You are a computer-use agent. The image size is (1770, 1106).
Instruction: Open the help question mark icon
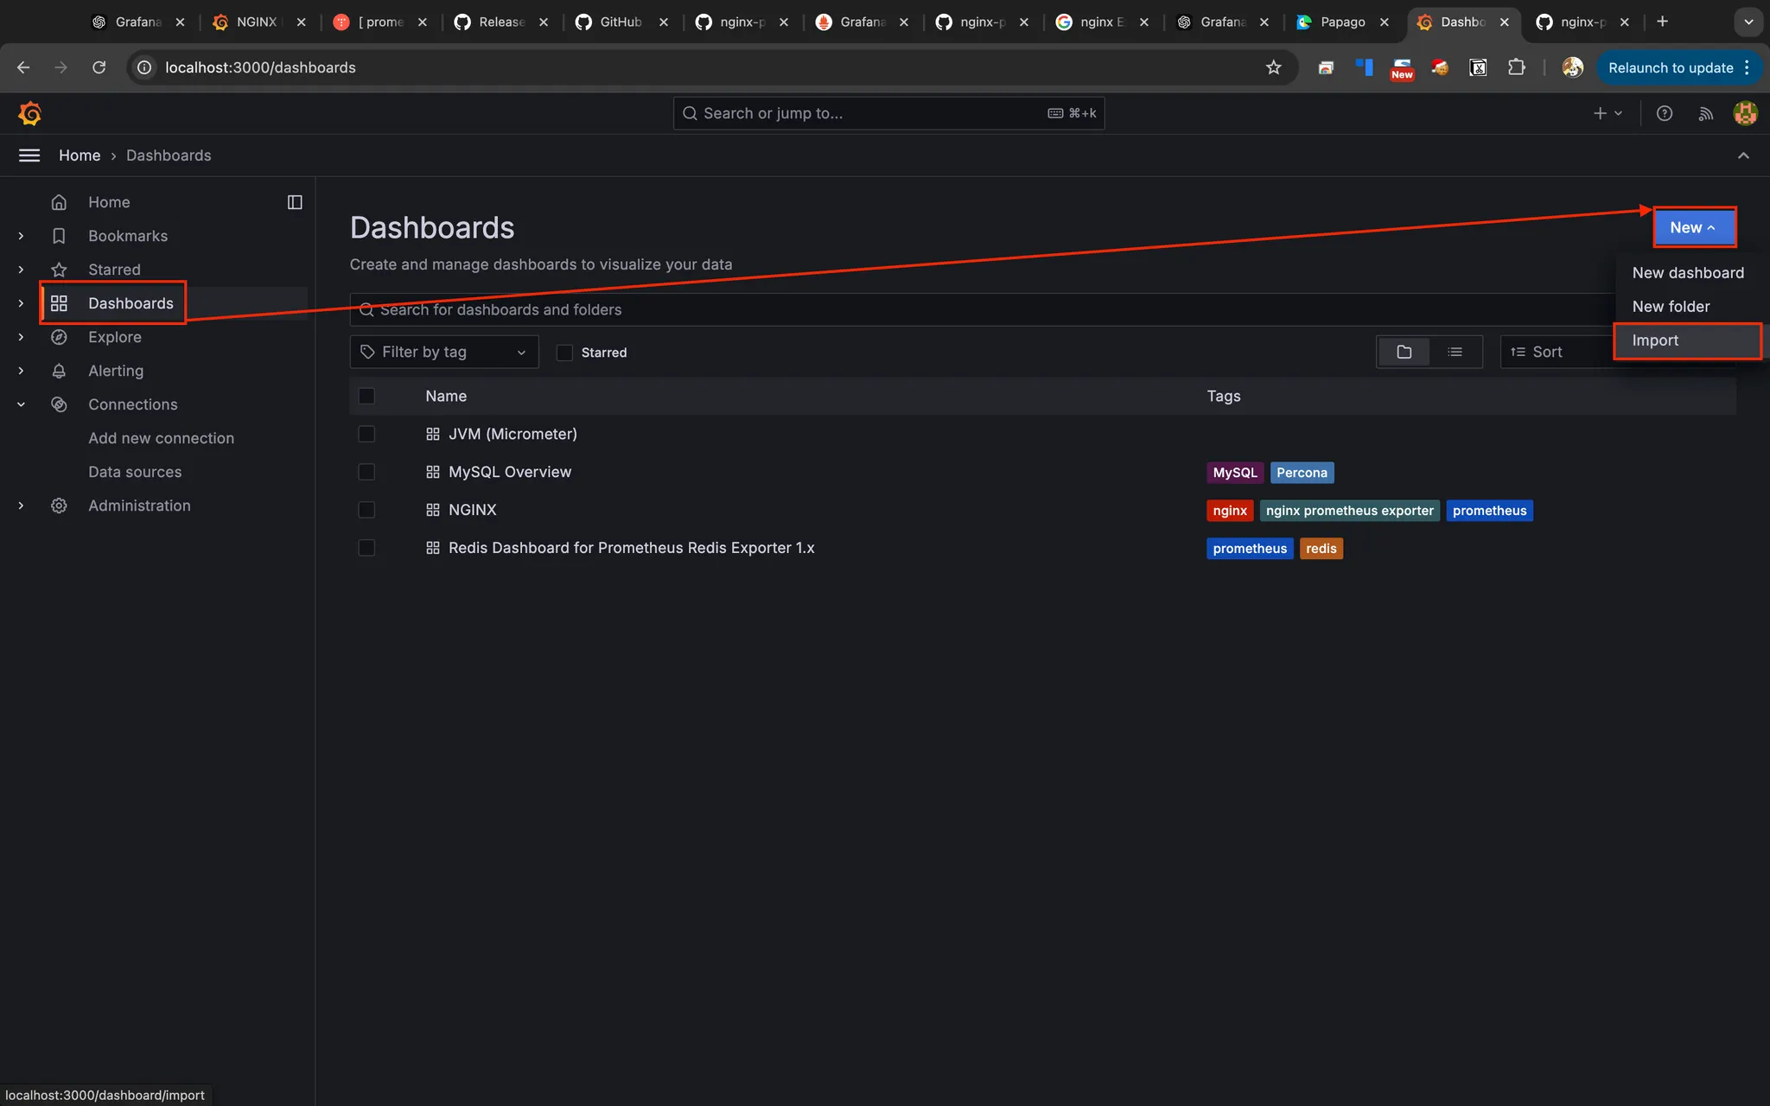click(1664, 113)
